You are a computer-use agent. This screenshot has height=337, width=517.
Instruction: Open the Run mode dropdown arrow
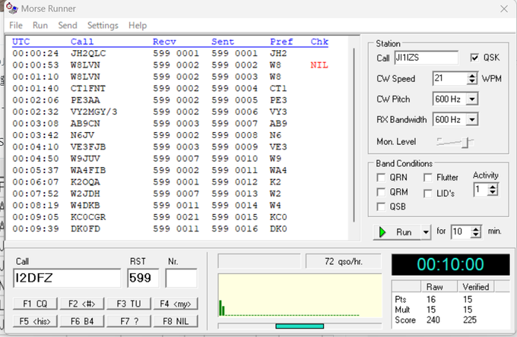coord(426,232)
